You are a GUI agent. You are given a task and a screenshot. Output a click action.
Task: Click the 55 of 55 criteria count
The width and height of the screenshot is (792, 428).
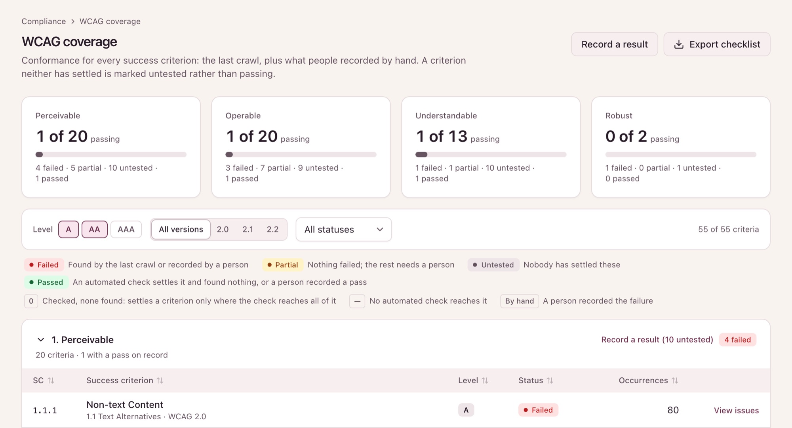pyautogui.click(x=729, y=229)
